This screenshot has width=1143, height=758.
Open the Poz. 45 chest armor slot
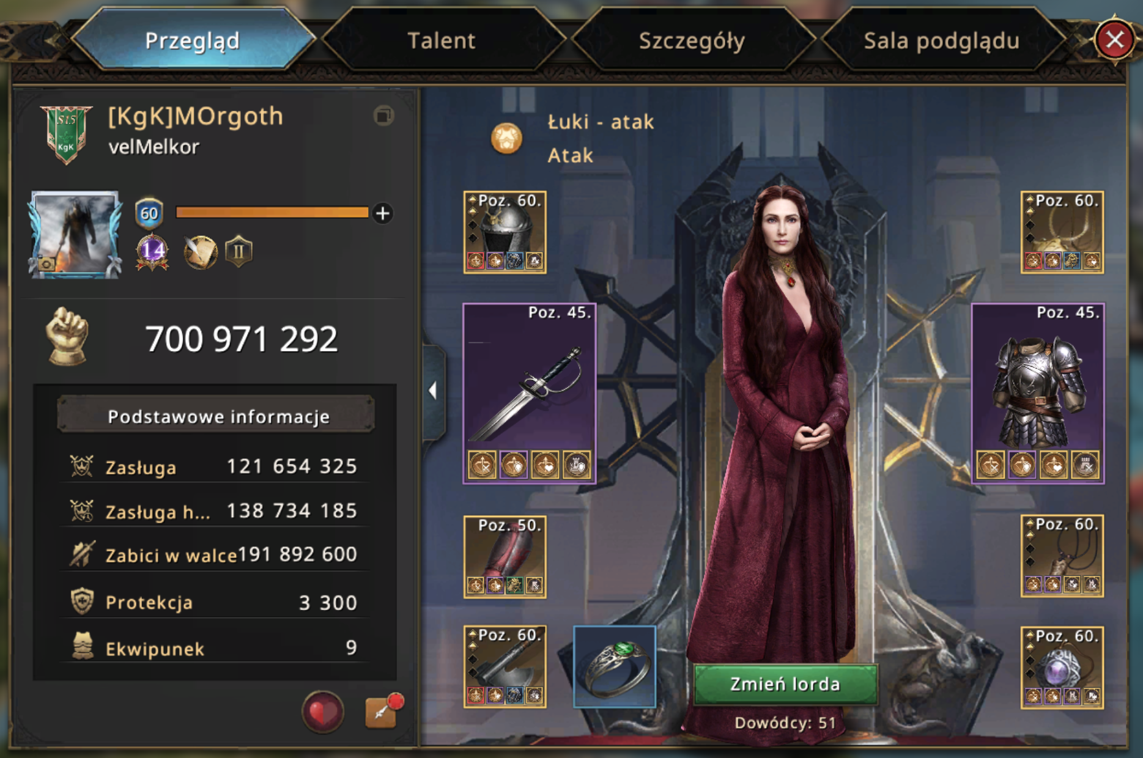[1038, 393]
